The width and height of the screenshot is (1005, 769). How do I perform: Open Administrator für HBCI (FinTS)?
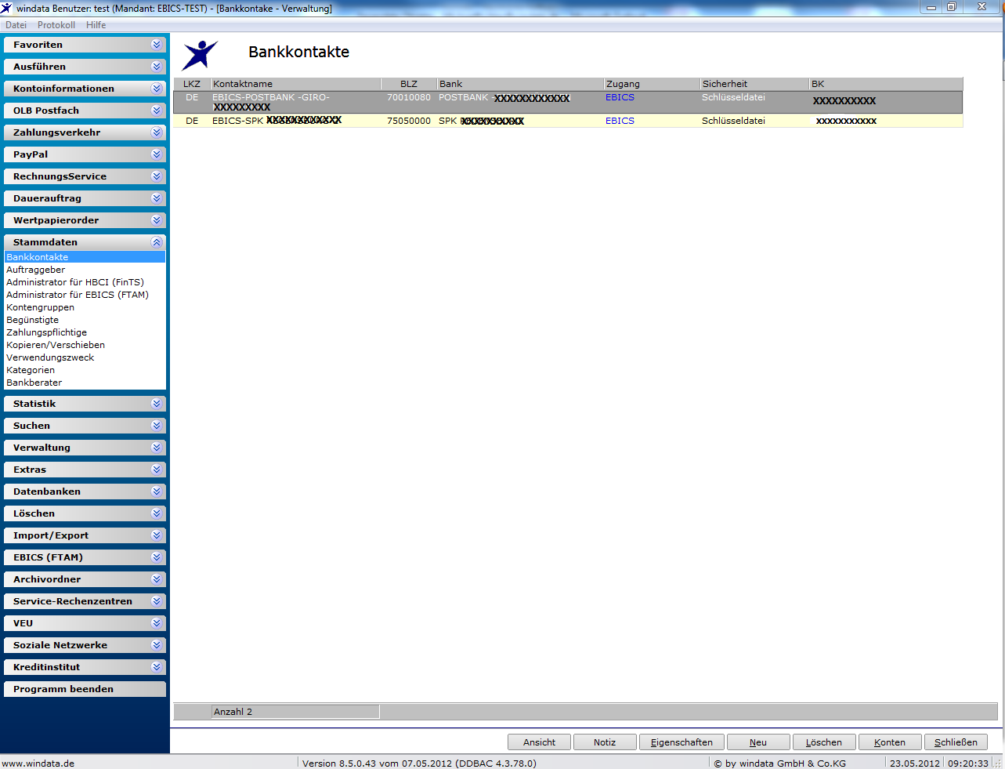[x=75, y=282]
